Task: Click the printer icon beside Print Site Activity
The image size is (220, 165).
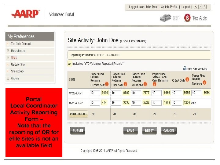Action: click(x=185, y=68)
